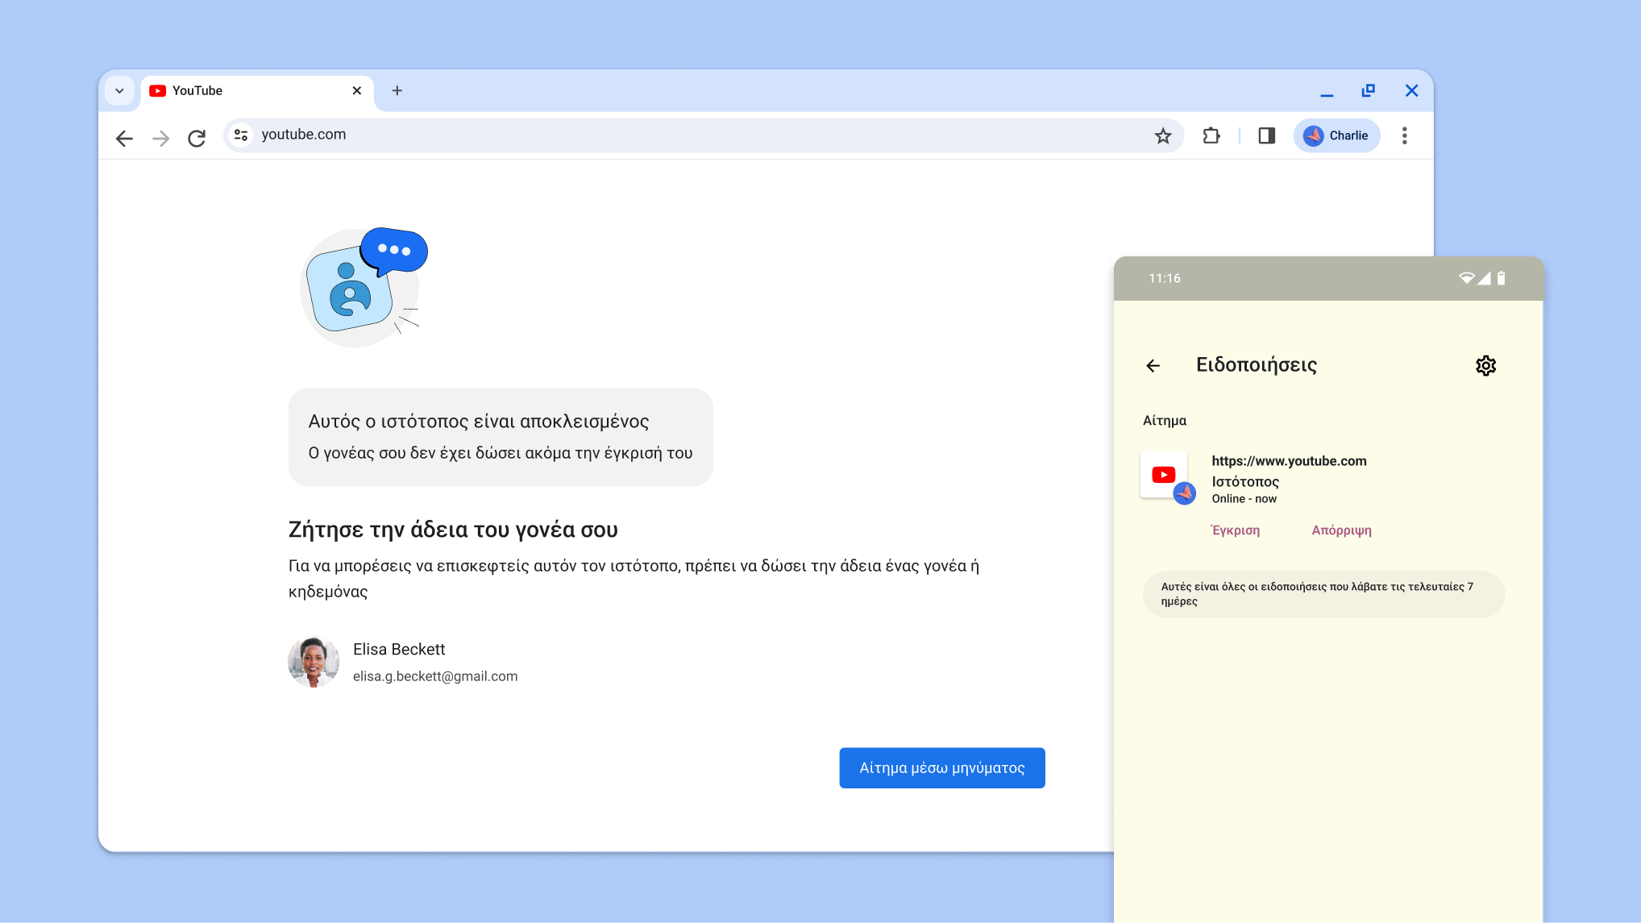
Task: Expand the tab search dropdown chevron
Action: tap(119, 90)
